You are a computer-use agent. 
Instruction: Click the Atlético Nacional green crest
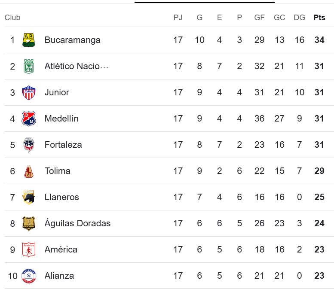click(29, 66)
